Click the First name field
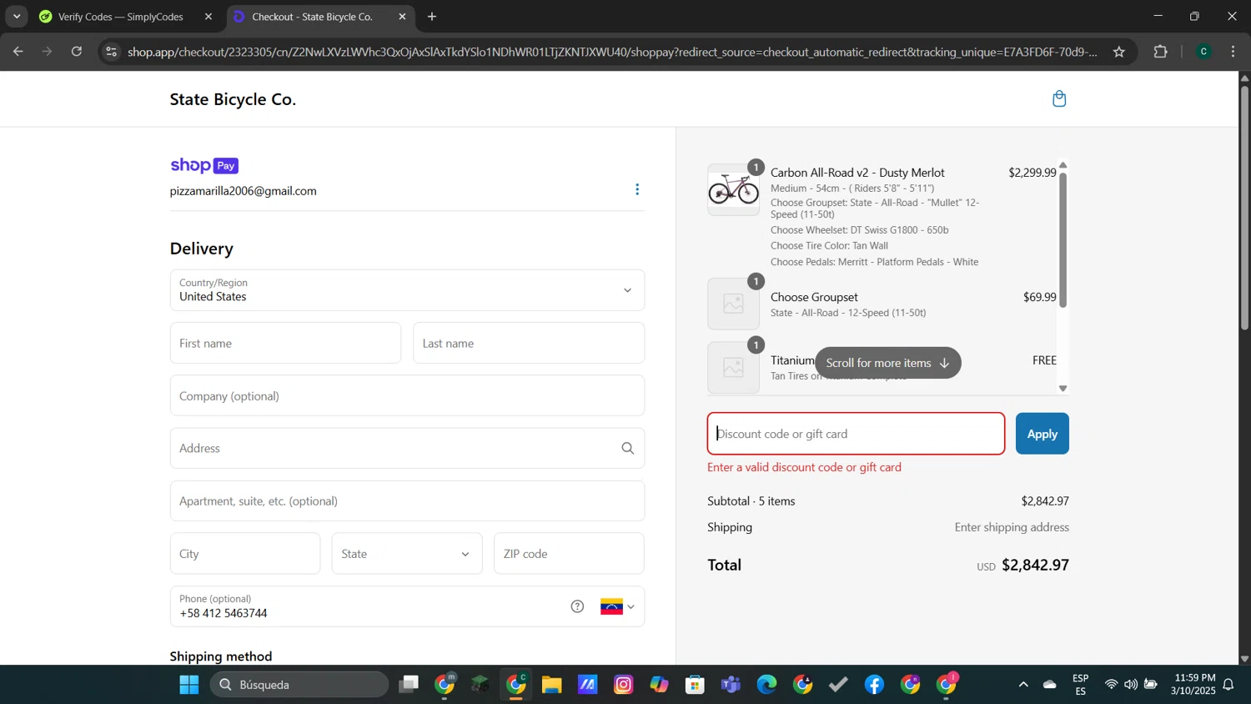 click(285, 343)
